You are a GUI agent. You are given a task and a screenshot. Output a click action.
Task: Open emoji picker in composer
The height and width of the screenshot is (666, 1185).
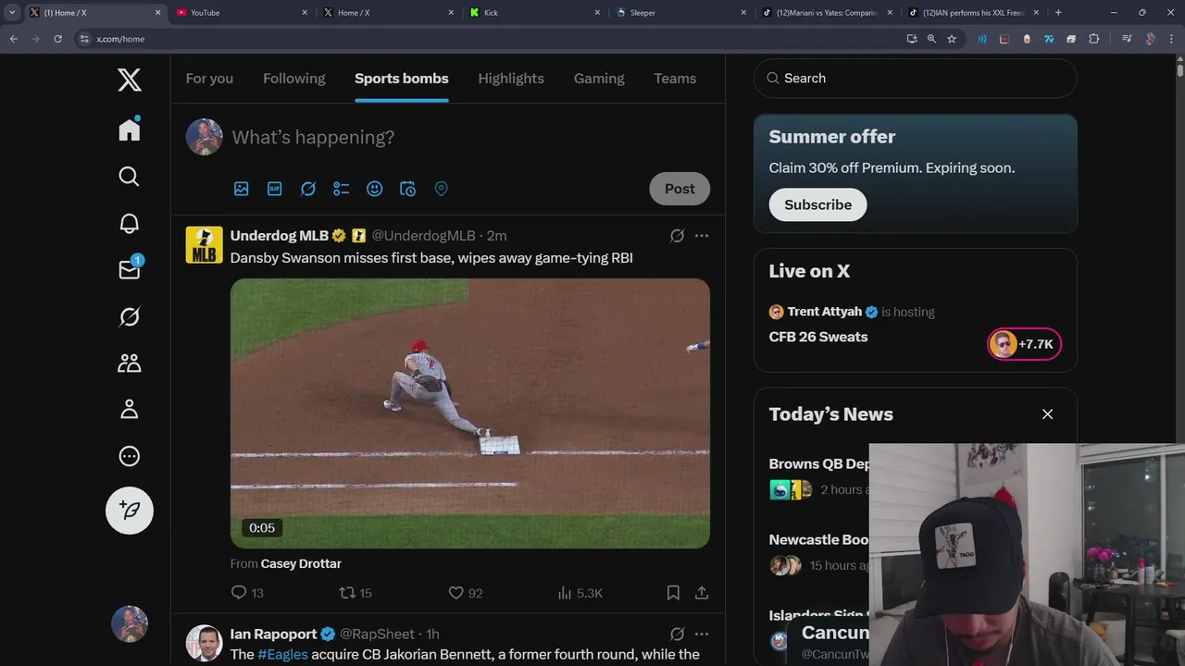[x=375, y=189]
